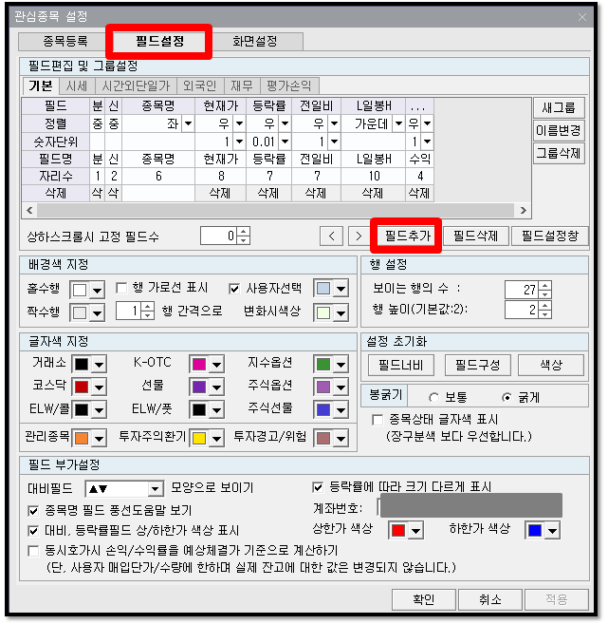Open the 현재가 number unit dropdown
The height and width of the screenshot is (624, 608).
[x=239, y=142]
